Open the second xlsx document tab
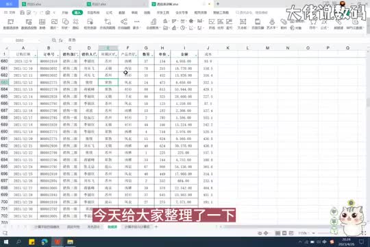The width and height of the screenshot is (370, 247). pyautogui.click(x=116, y=4)
